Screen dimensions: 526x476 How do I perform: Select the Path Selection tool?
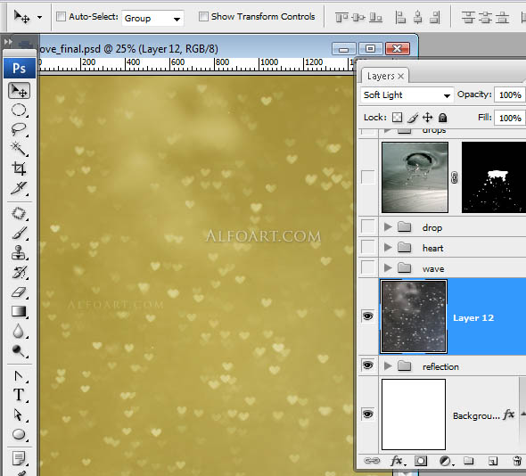19,415
